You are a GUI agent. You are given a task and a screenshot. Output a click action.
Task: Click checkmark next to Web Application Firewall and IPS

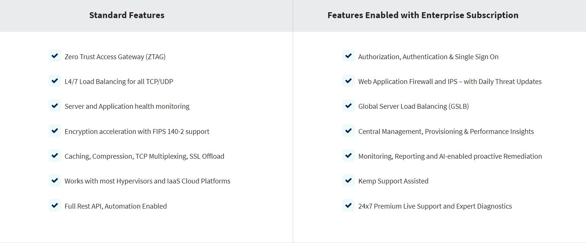pyautogui.click(x=348, y=81)
